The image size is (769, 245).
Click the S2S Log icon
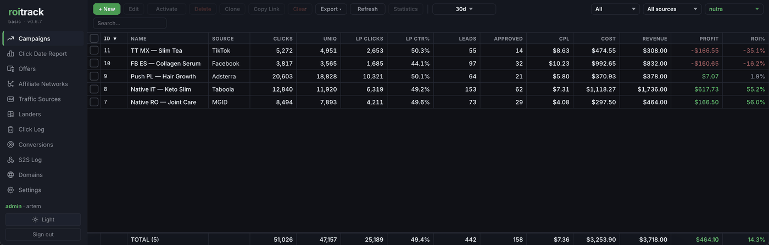click(x=10, y=159)
